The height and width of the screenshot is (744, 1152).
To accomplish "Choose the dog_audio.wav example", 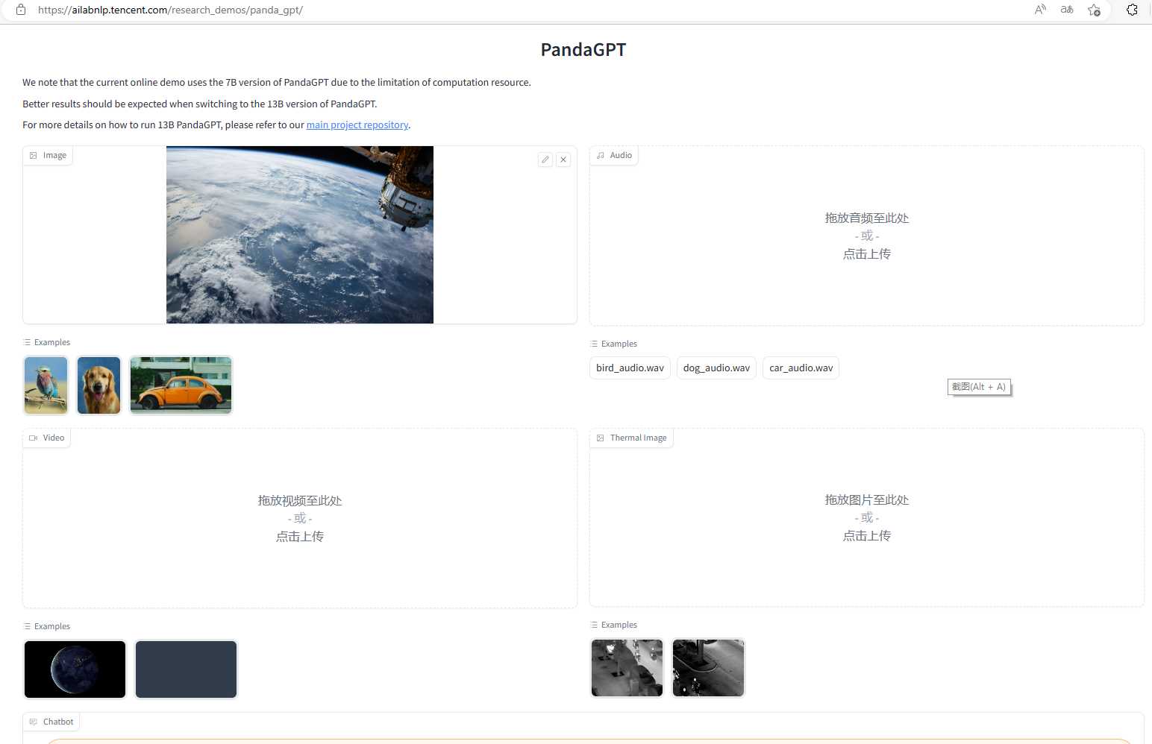I will click(716, 368).
